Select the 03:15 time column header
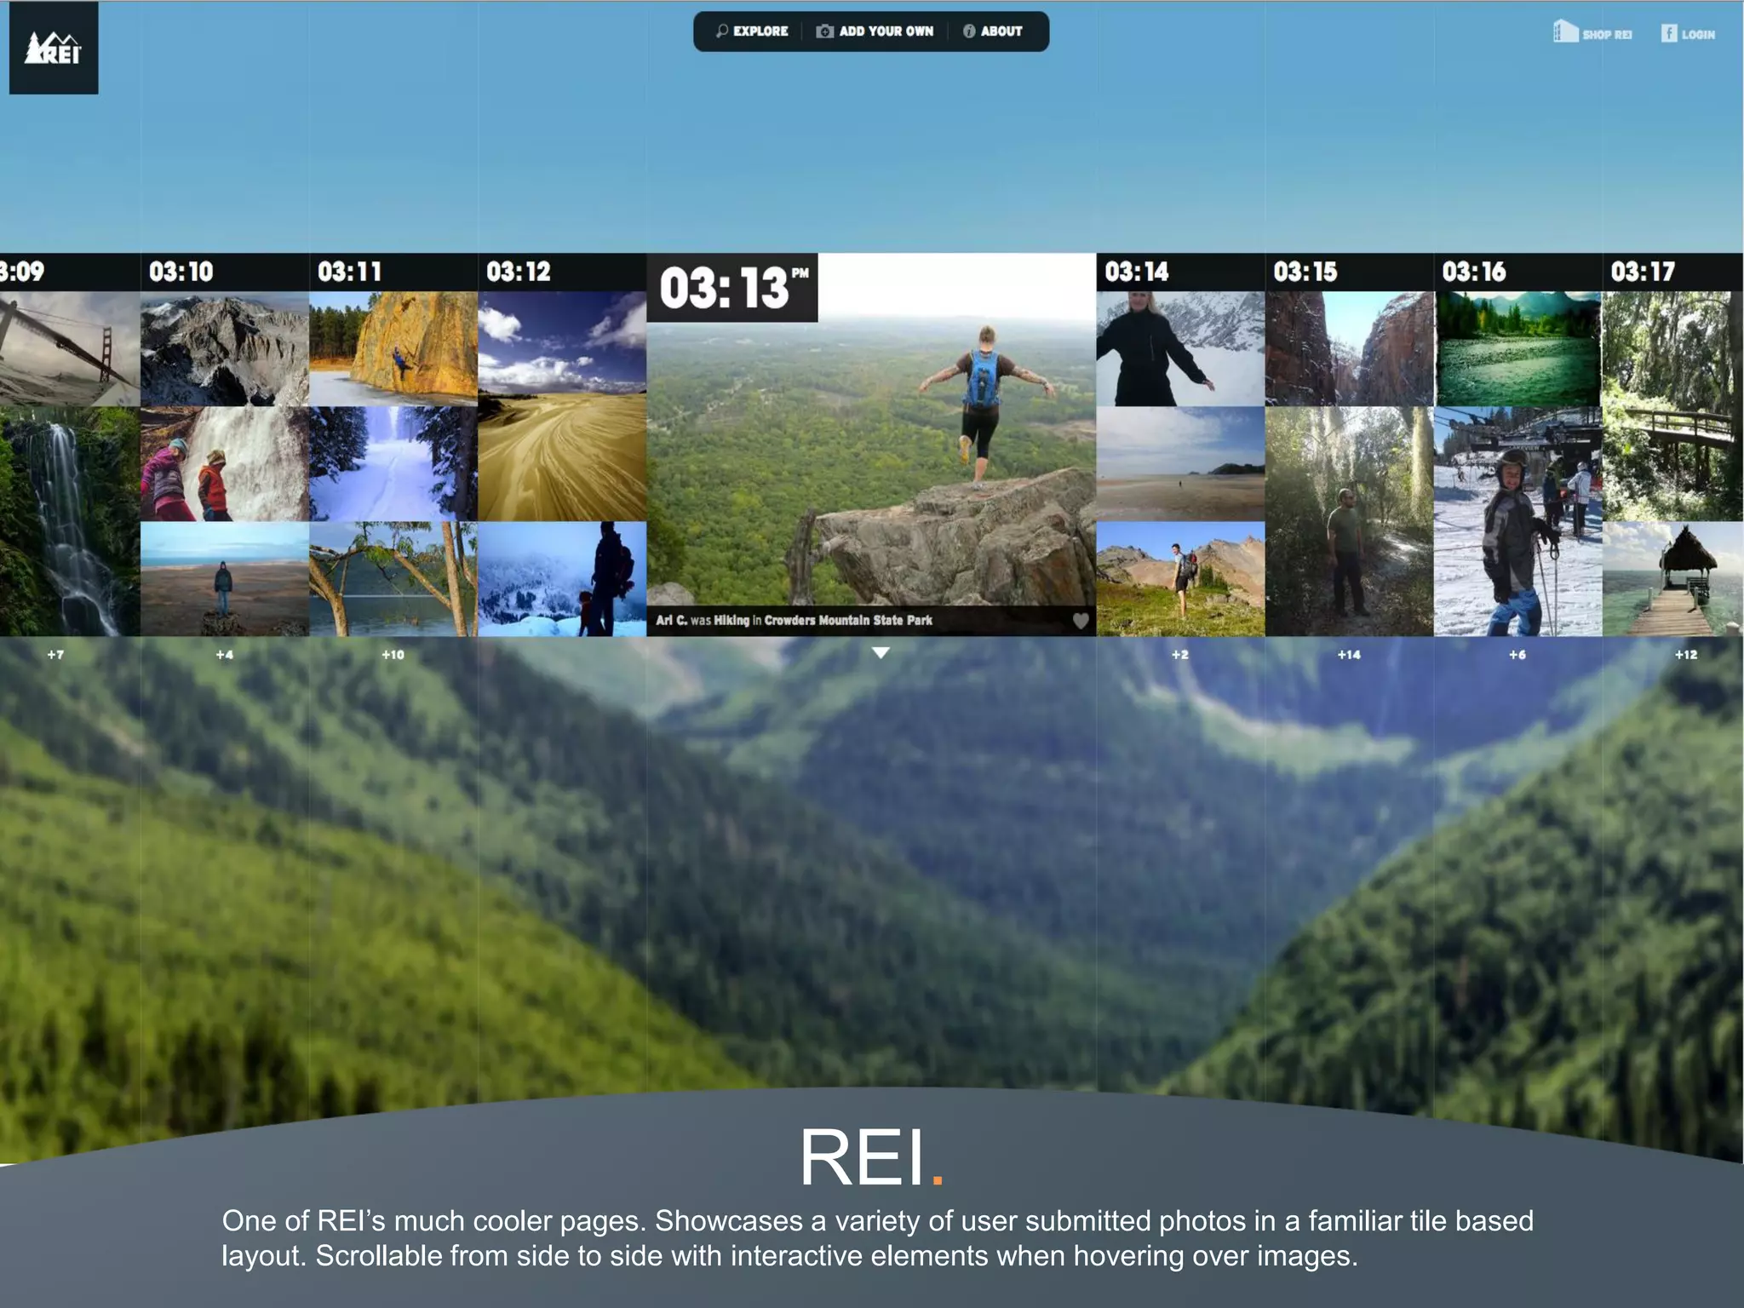 pyautogui.click(x=1350, y=272)
